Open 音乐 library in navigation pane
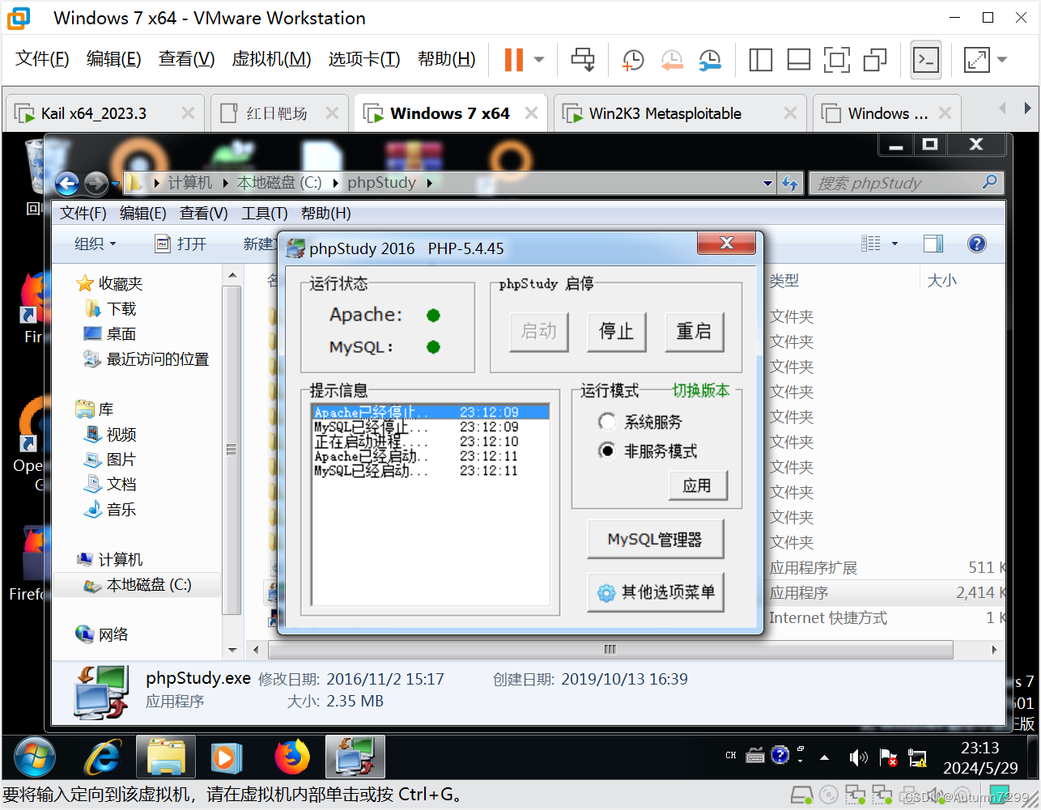The height and width of the screenshot is (810, 1041). point(112,510)
